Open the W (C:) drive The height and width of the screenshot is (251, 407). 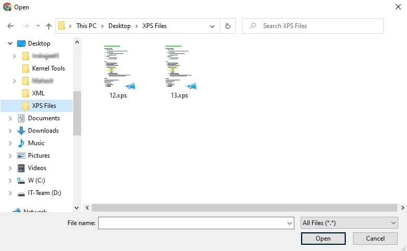[36, 180]
